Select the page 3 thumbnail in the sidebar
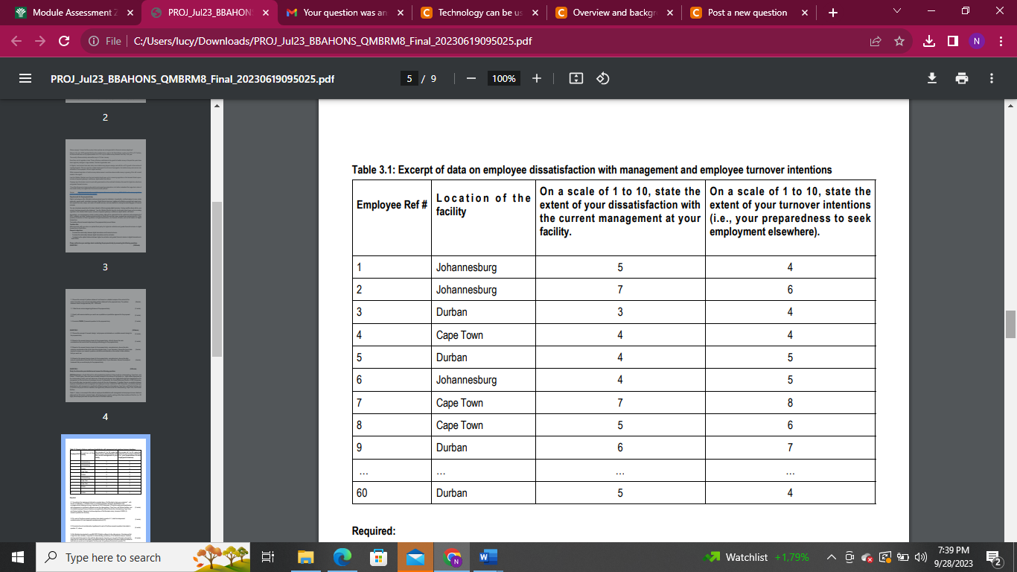 (x=105, y=196)
